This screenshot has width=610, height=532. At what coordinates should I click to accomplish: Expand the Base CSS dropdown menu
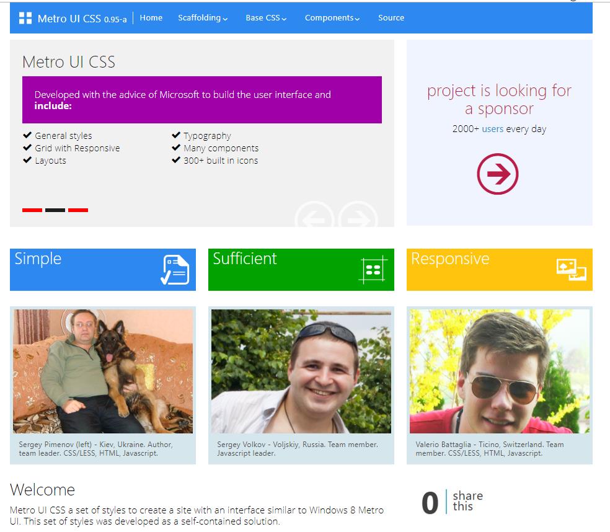pyautogui.click(x=266, y=18)
